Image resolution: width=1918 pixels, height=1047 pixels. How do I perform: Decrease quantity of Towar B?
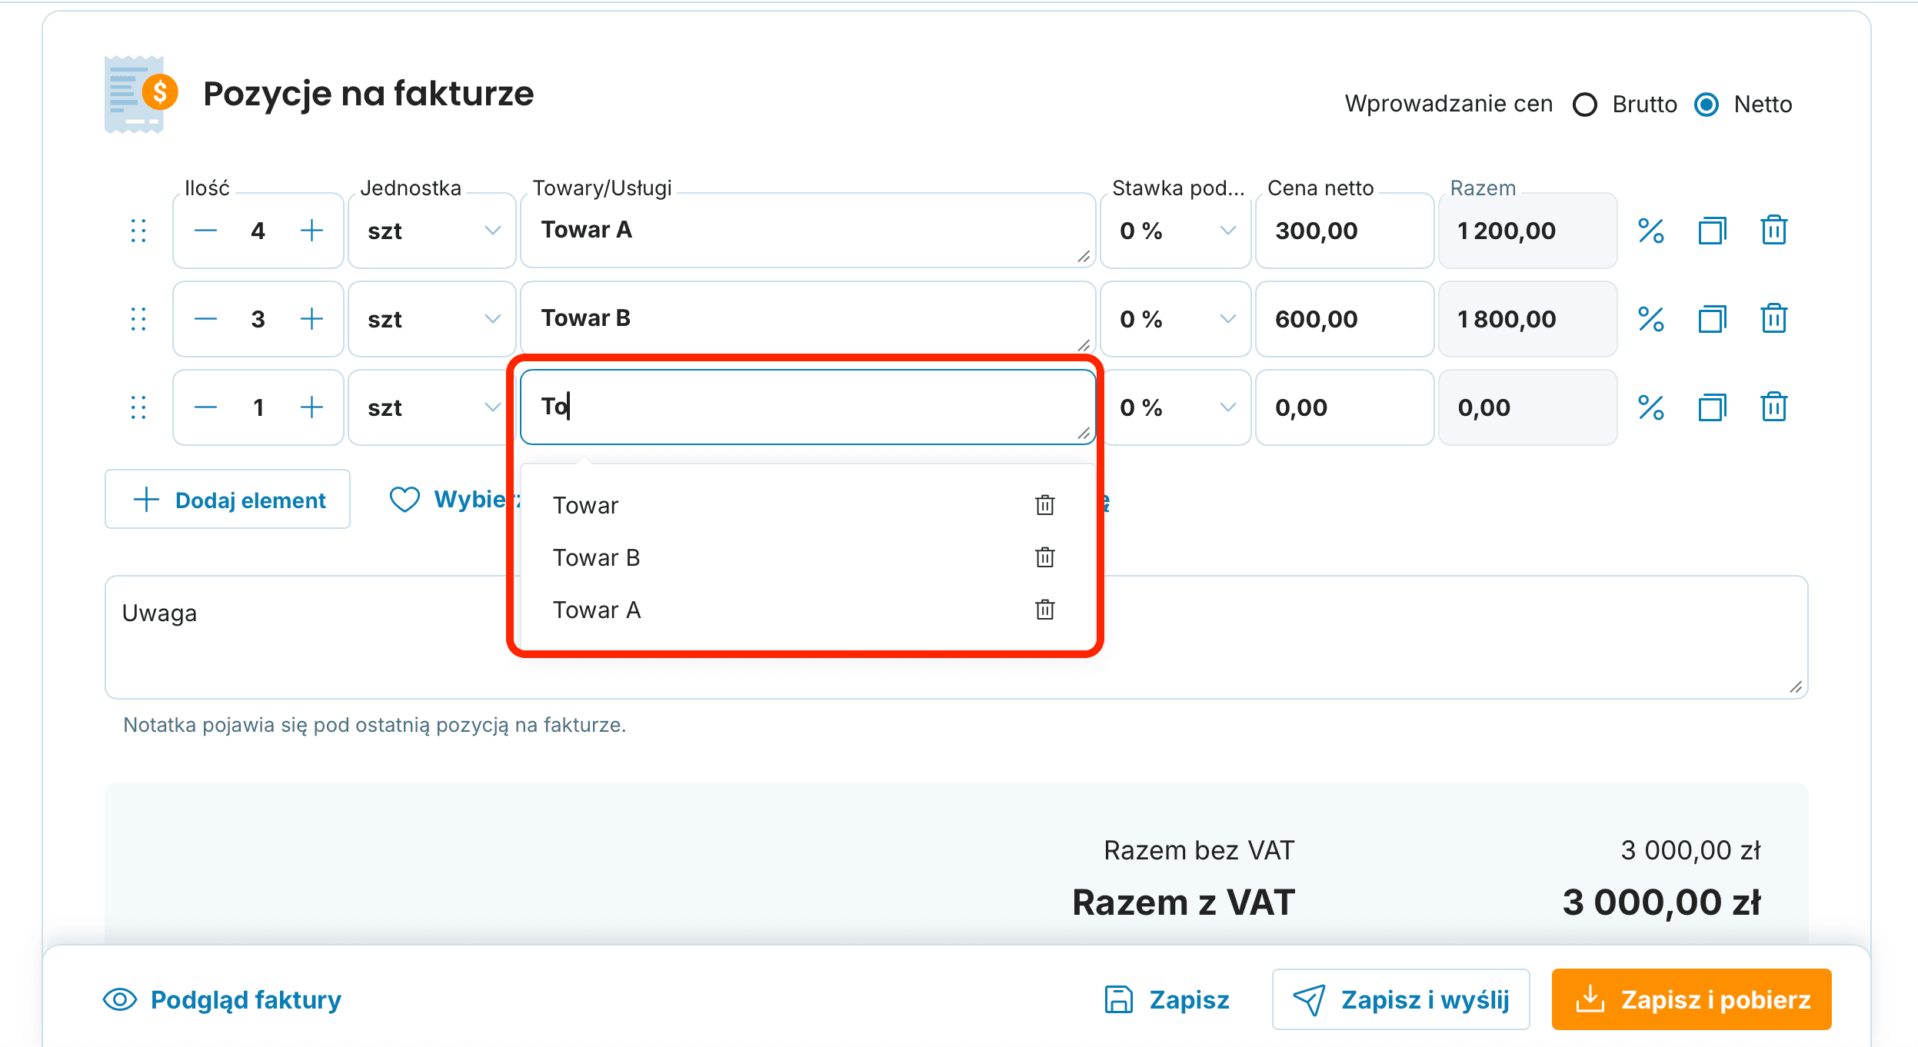point(205,319)
